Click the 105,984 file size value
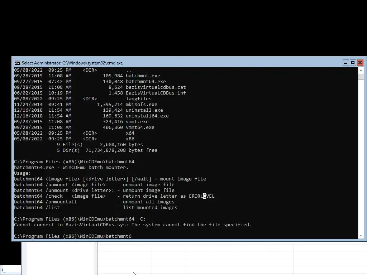The width and height of the screenshot is (367, 275). point(113,76)
